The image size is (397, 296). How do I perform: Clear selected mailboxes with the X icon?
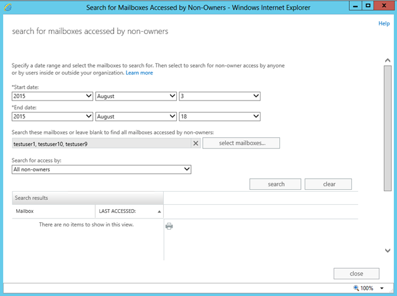[x=196, y=143]
